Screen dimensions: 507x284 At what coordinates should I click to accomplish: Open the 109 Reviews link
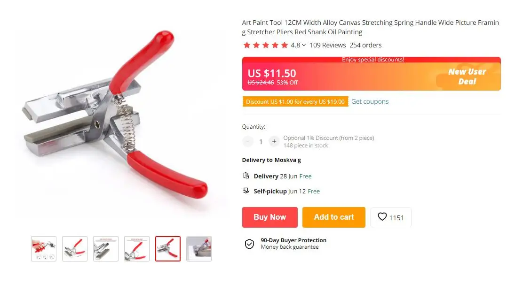tap(327, 45)
